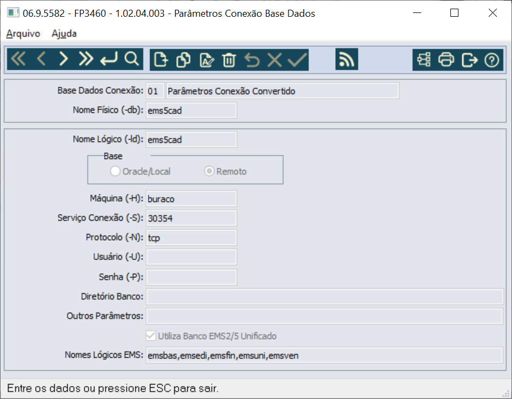Go to the next record
The width and height of the screenshot is (512, 399).
point(63,59)
